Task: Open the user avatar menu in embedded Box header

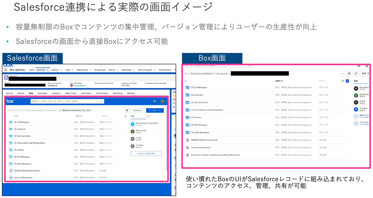Action: (163, 101)
